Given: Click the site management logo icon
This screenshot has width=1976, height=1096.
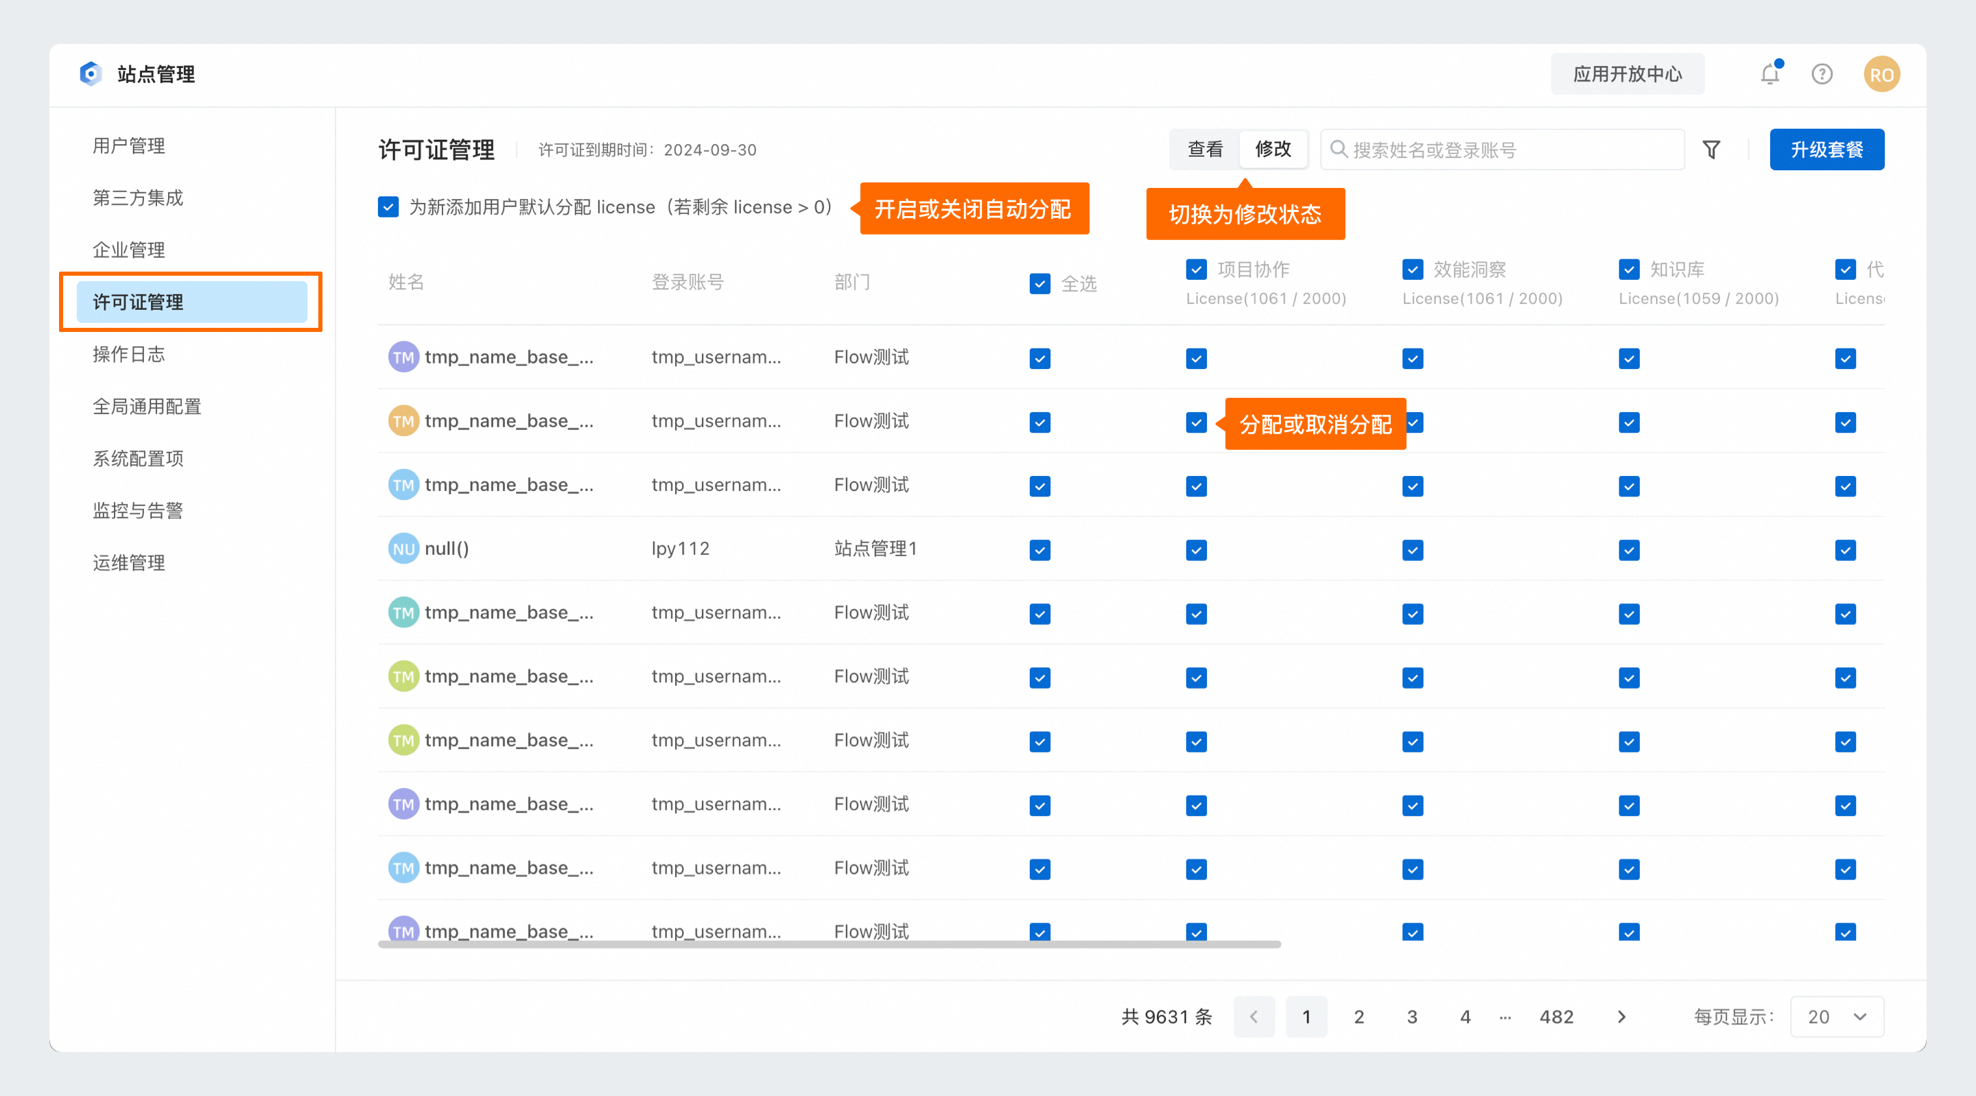Looking at the screenshot, I should point(91,73).
